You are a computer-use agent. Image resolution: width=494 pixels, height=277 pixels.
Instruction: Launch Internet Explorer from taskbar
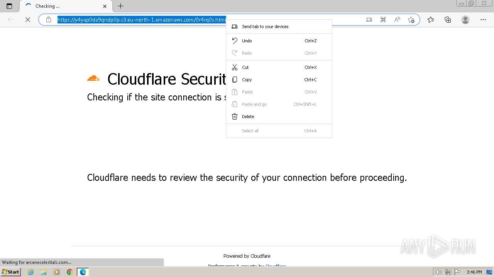pyautogui.click(x=31, y=272)
